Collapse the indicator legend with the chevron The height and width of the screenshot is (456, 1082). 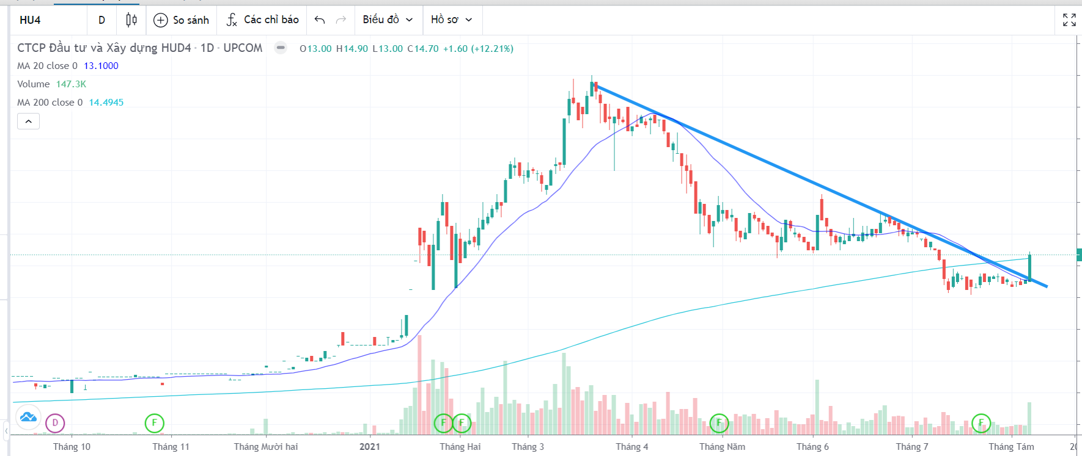[x=28, y=121]
